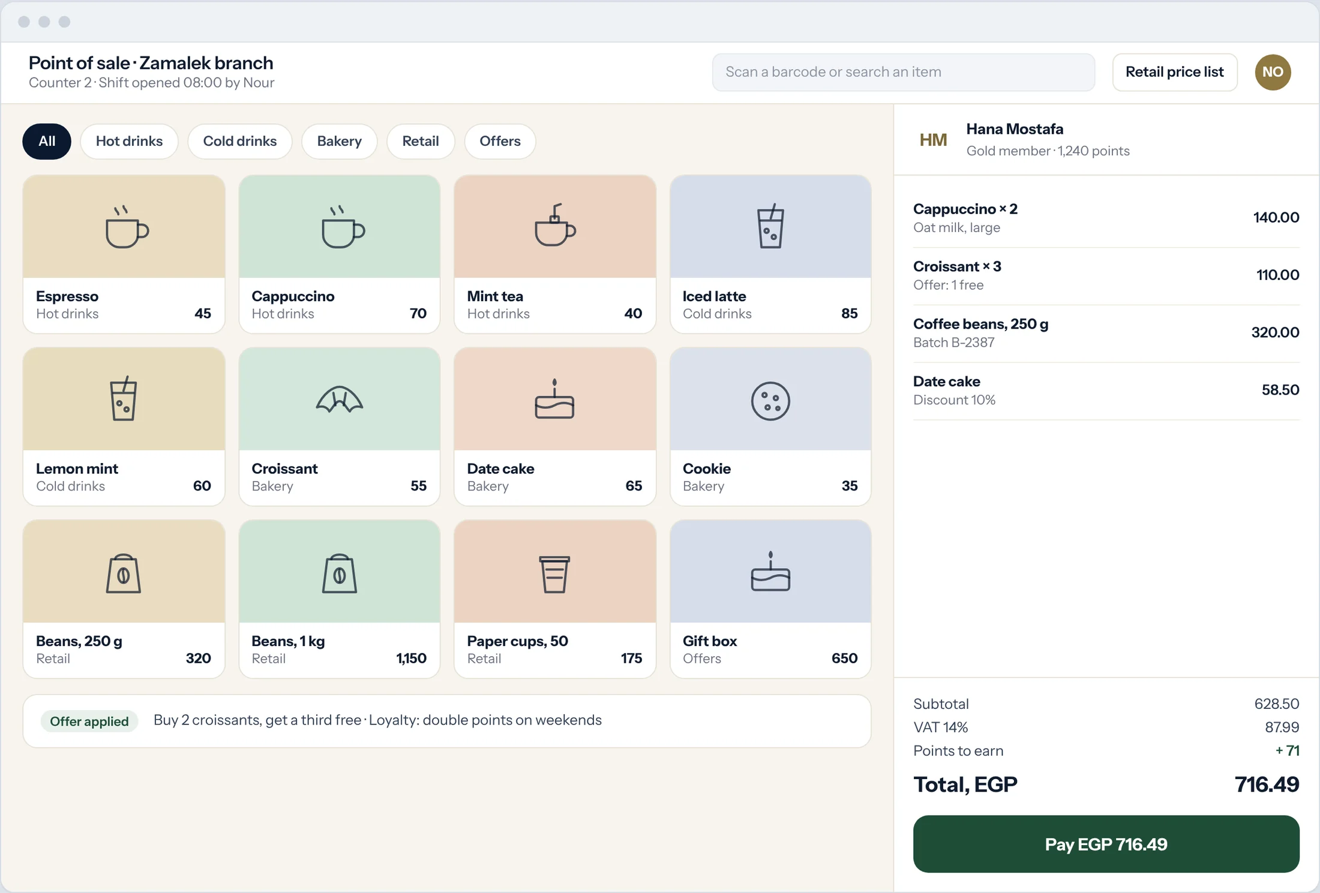
Task: Tap the Gift box icon
Action: (x=770, y=571)
